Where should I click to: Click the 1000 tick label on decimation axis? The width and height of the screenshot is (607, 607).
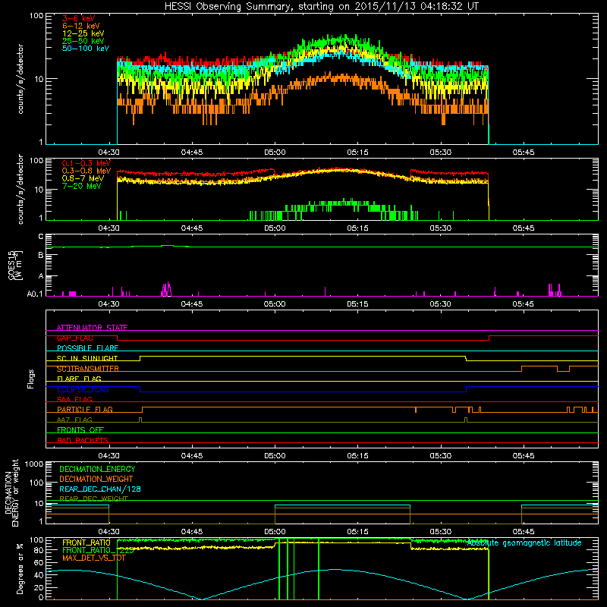click(x=34, y=464)
